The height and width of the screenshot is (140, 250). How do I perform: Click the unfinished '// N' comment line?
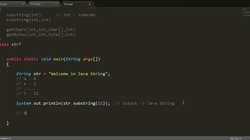tap(21, 113)
